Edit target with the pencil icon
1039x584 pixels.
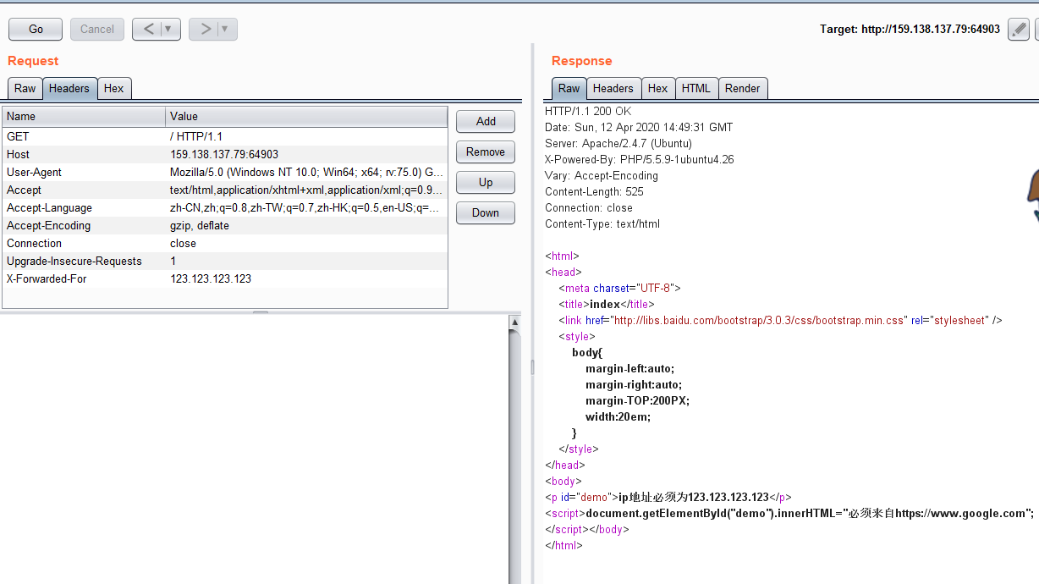[x=1019, y=30]
